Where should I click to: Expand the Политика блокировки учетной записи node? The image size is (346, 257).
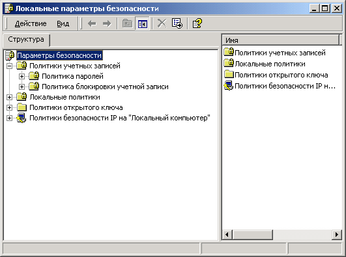tap(22, 87)
